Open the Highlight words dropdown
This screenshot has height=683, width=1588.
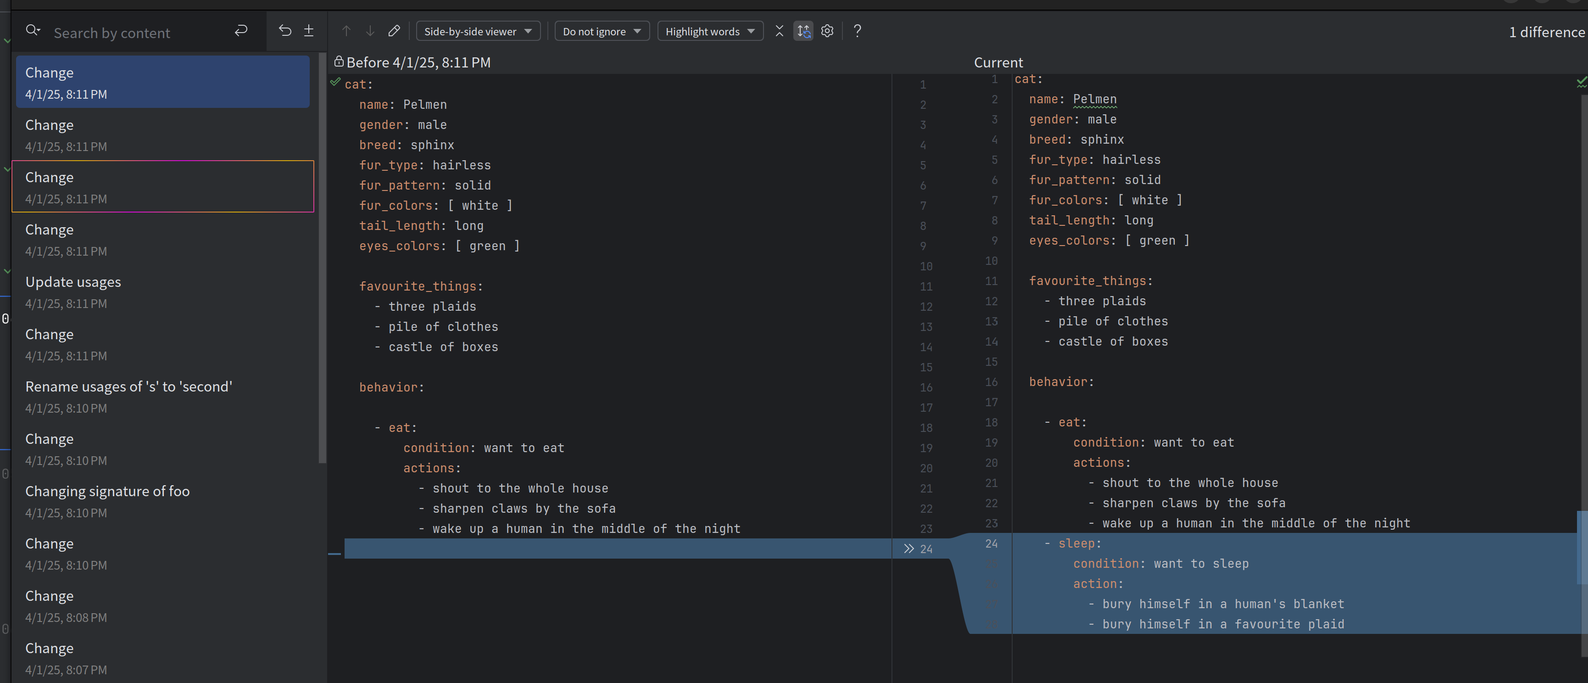pos(710,31)
